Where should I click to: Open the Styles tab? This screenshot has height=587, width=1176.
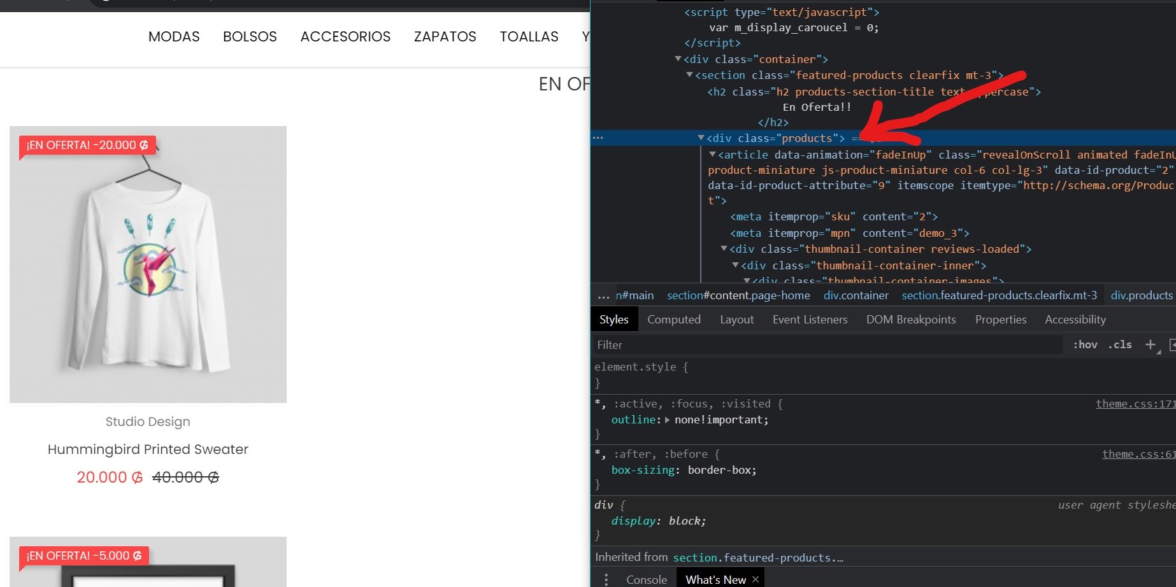(614, 320)
